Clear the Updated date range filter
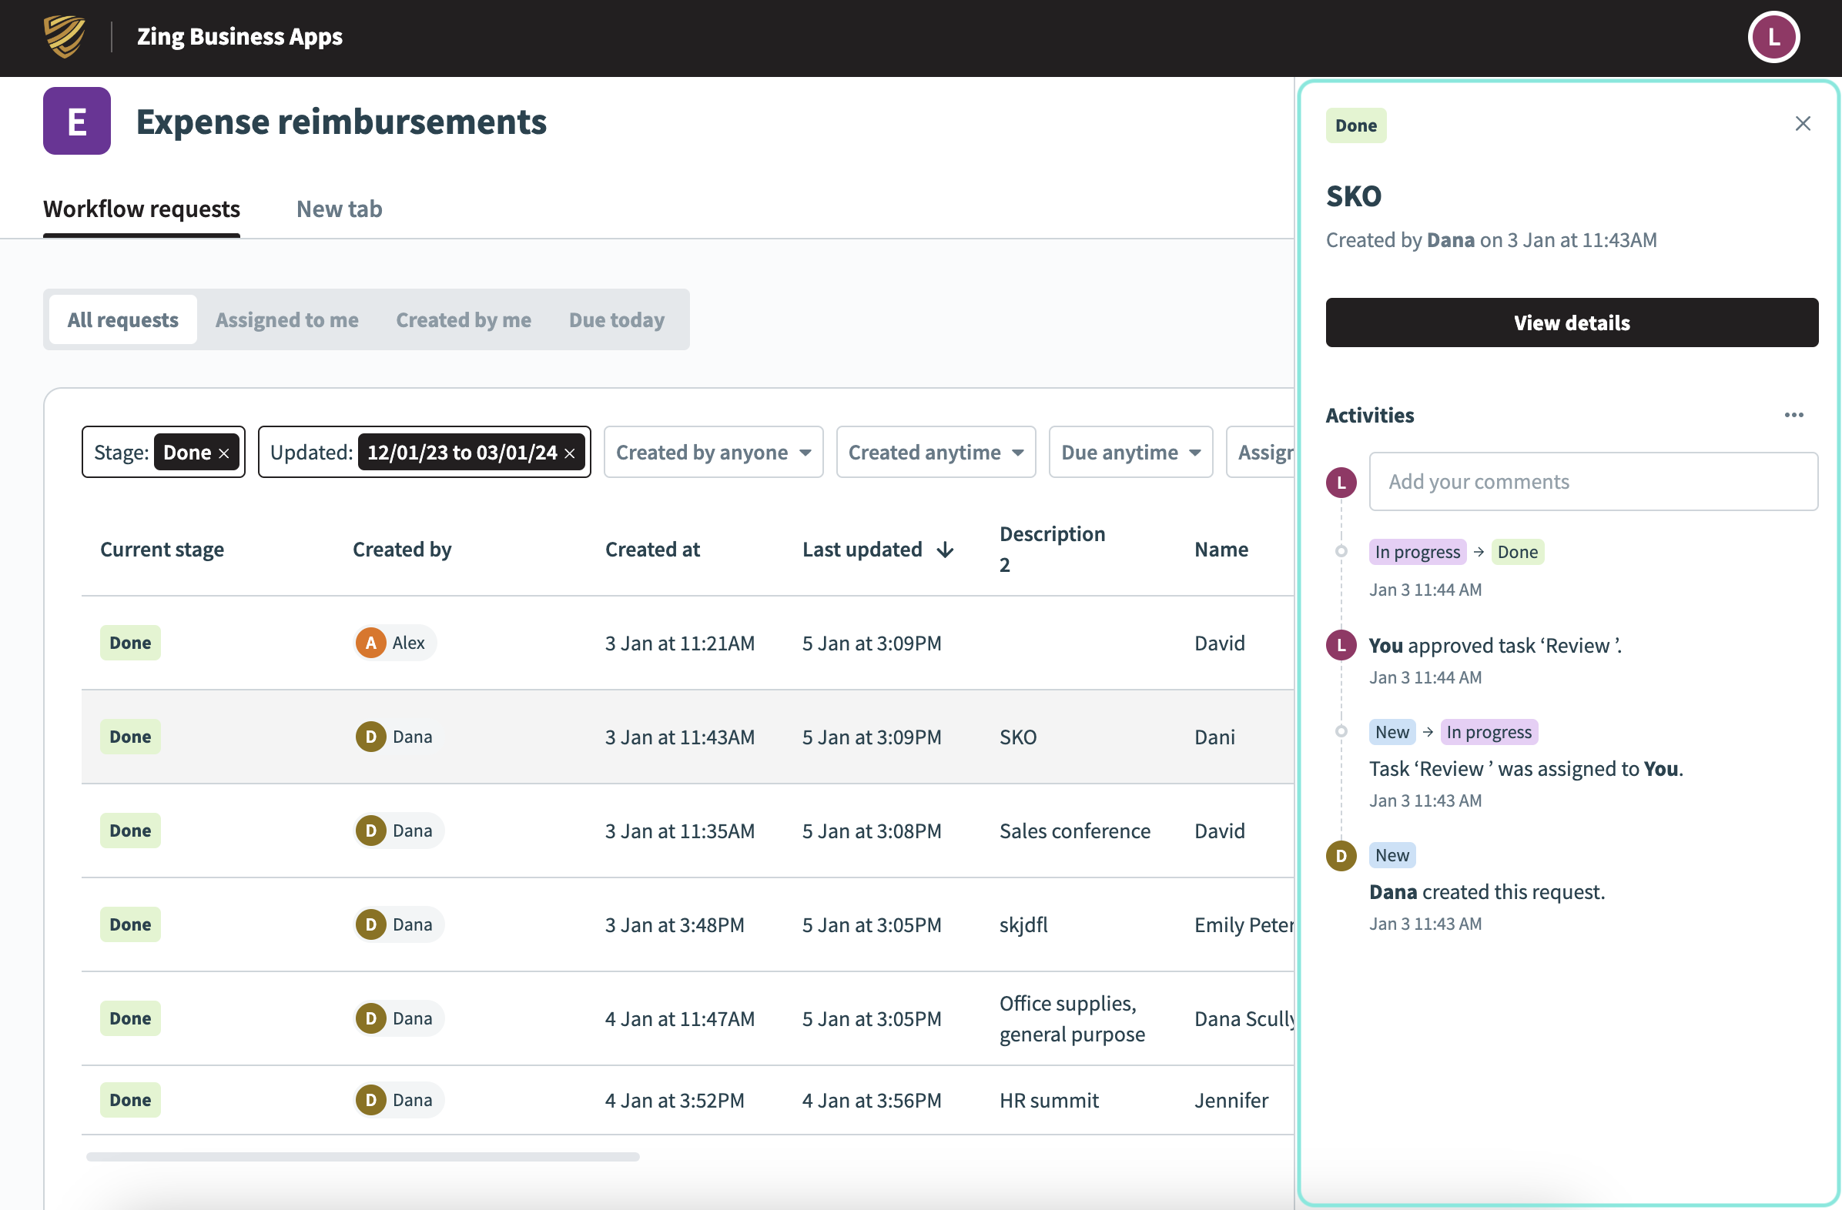1842x1210 pixels. (x=570, y=453)
